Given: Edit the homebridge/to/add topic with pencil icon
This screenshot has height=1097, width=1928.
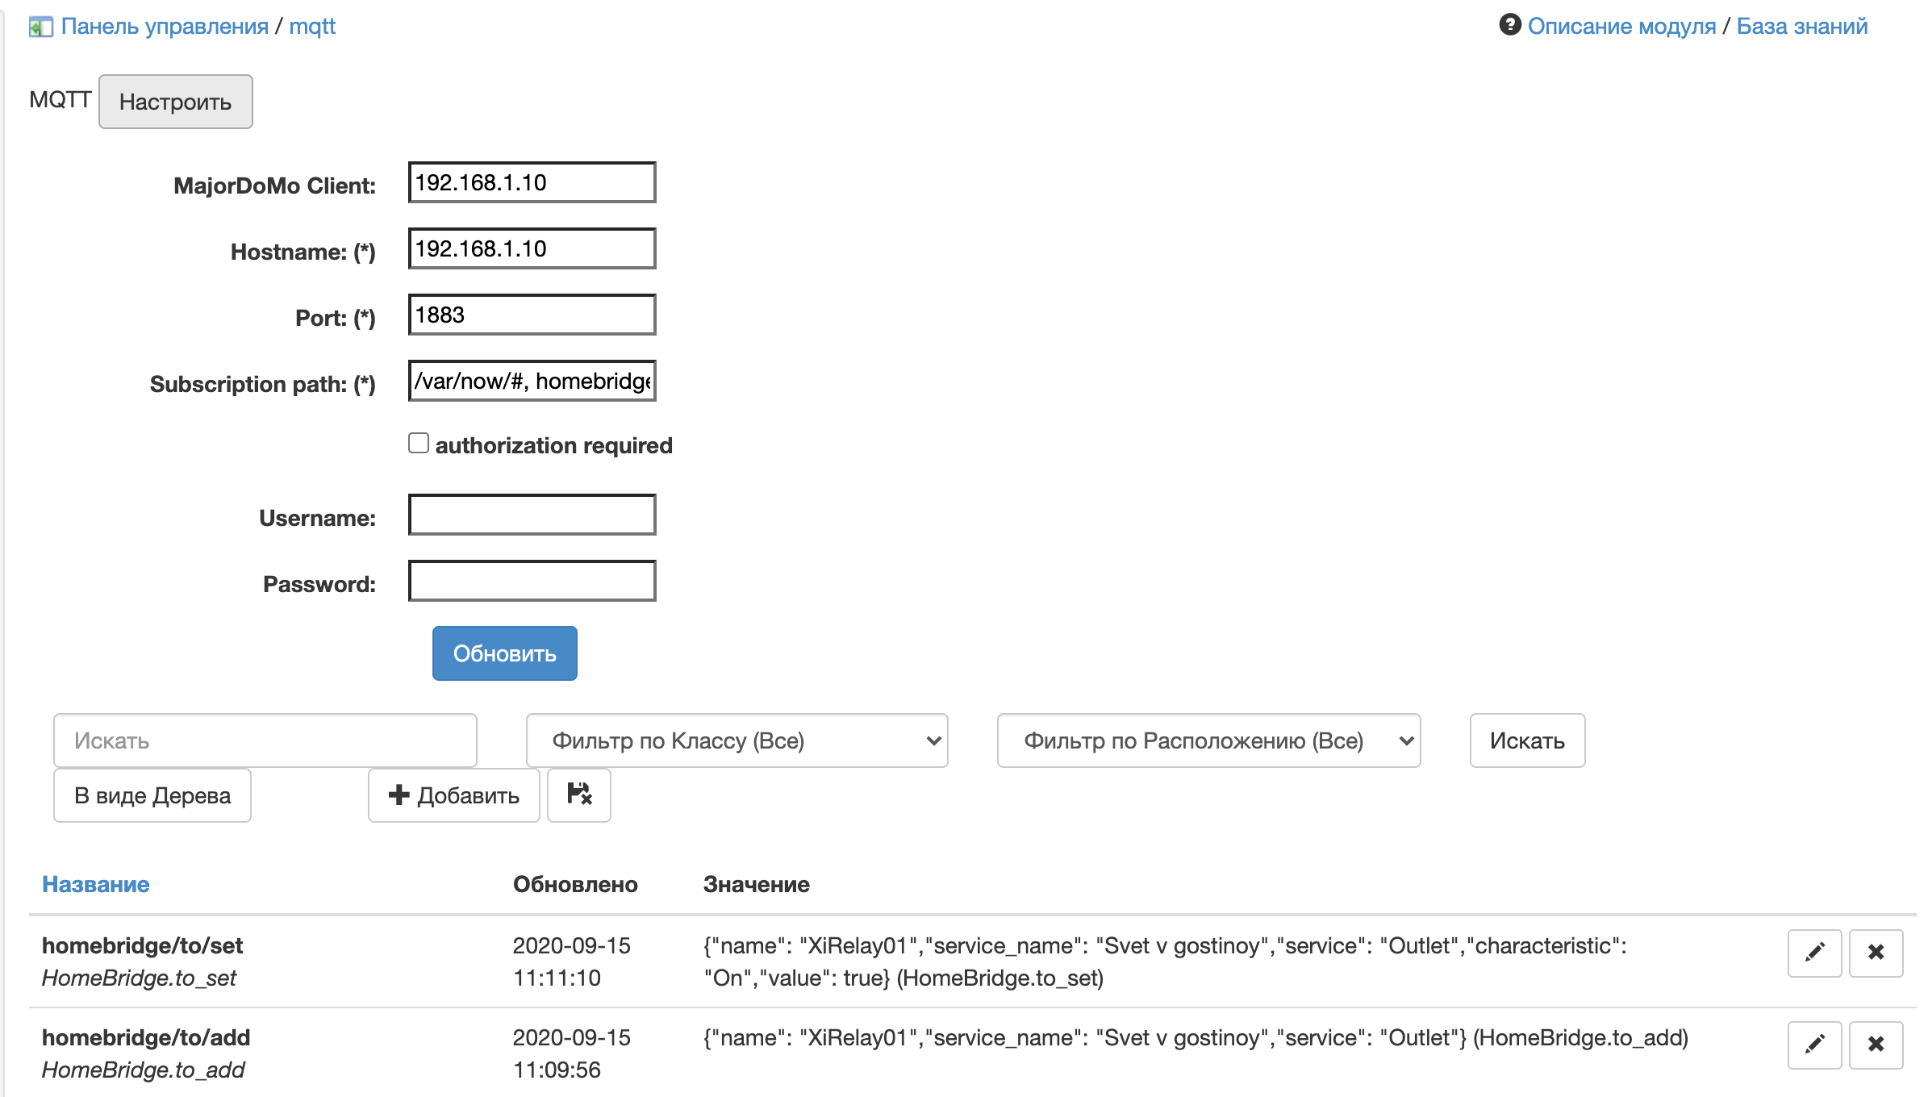Looking at the screenshot, I should (x=1814, y=1045).
